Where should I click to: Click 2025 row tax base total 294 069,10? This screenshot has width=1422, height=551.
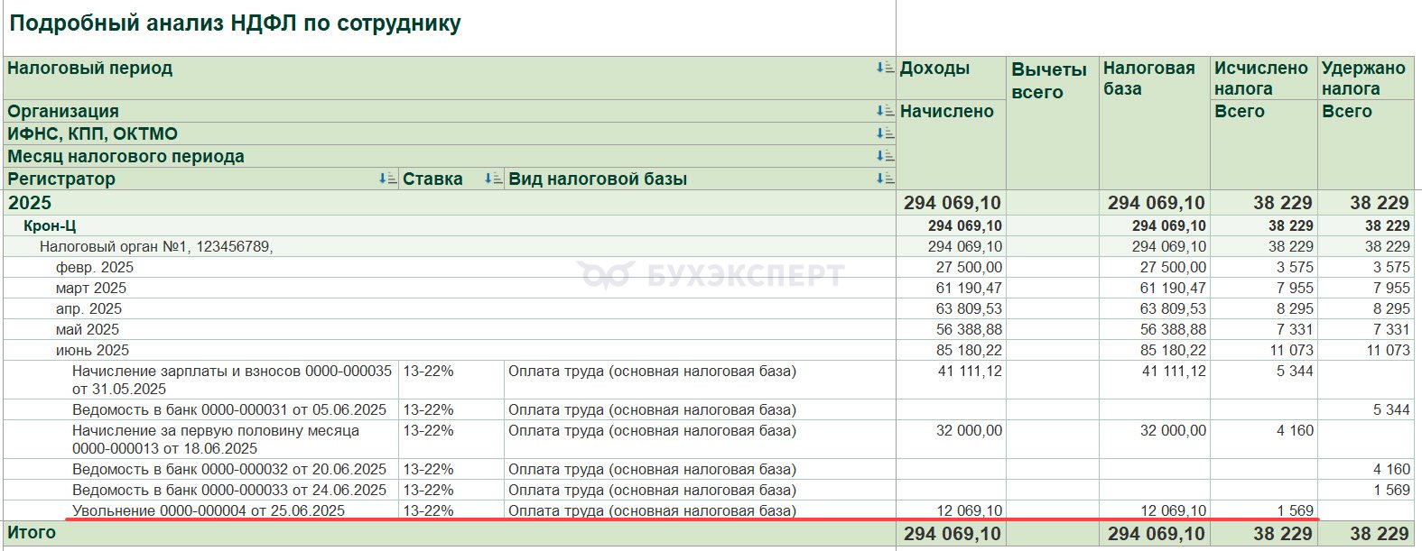(1157, 203)
